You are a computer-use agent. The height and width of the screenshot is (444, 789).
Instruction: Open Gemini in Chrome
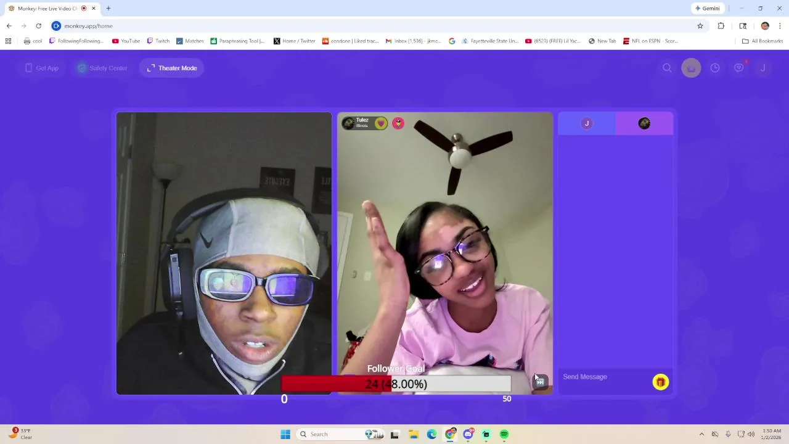coord(707,9)
